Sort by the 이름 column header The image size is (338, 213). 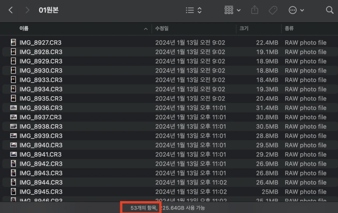[24, 28]
